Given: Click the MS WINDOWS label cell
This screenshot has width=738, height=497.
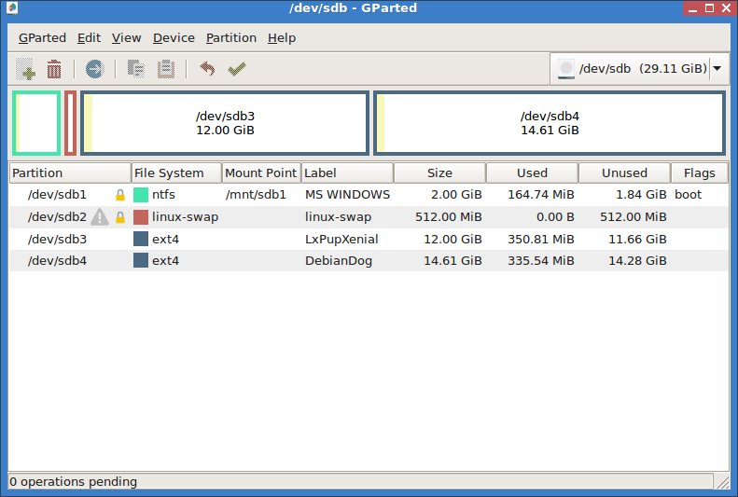Looking at the screenshot, I should (347, 195).
